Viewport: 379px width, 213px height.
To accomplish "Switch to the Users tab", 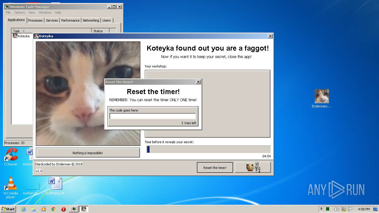I will click(107, 20).
